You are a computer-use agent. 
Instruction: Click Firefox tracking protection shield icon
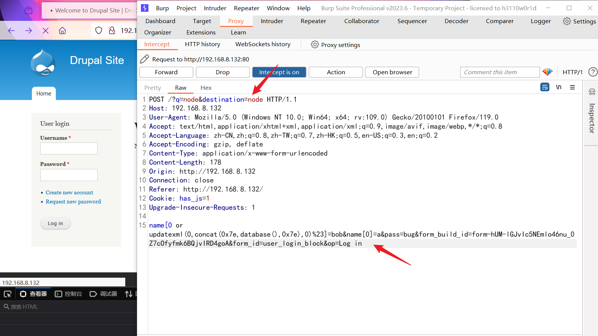pos(99,30)
